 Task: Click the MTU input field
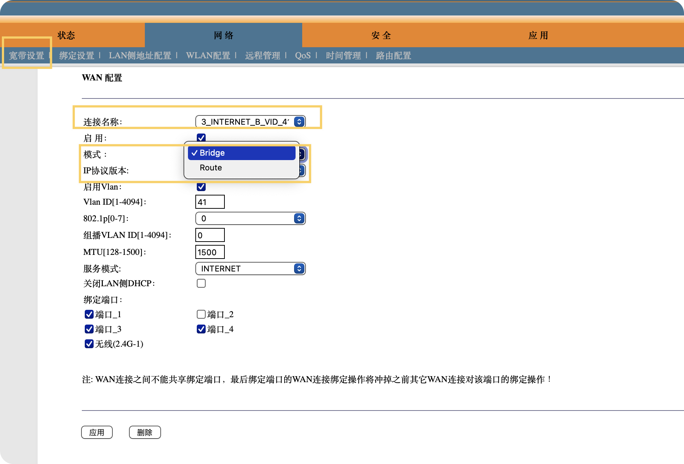[210, 252]
